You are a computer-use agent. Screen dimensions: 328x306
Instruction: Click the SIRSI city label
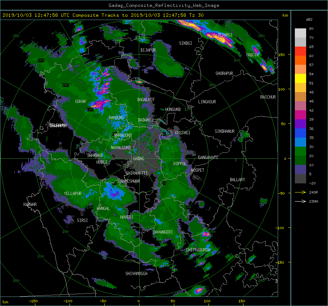click(82, 220)
